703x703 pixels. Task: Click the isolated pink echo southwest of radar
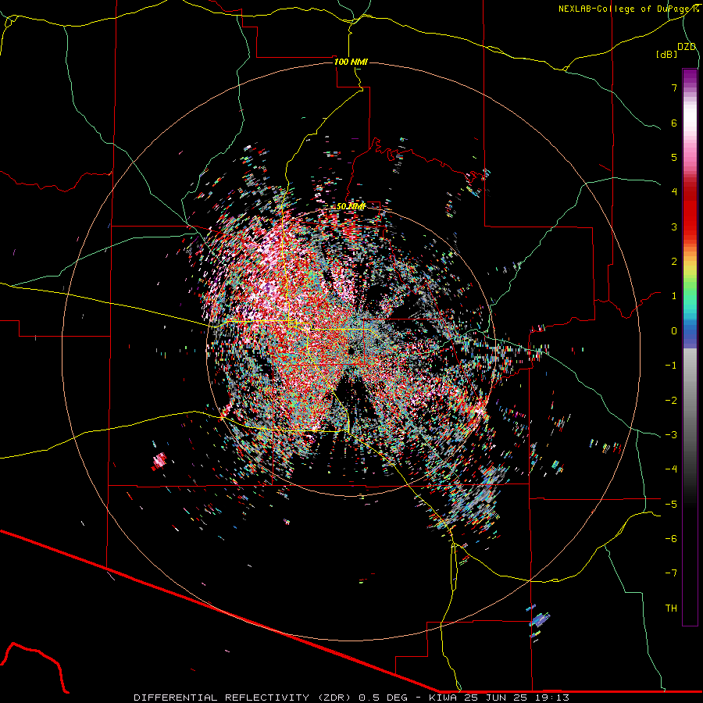tap(159, 461)
